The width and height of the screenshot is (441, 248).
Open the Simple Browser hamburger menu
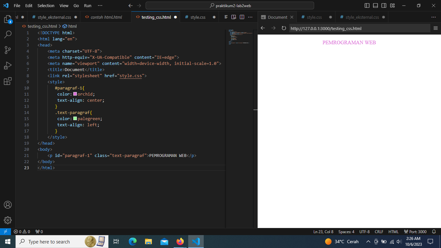click(x=436, y=28)
